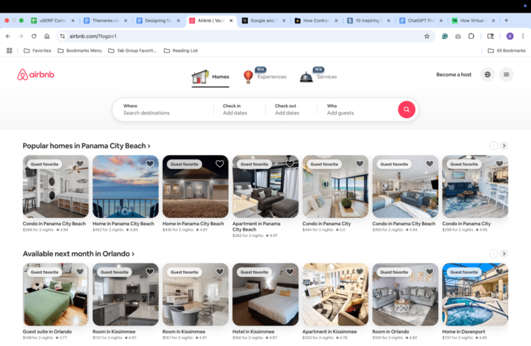Select the Homes tab

tap(210, 77)
